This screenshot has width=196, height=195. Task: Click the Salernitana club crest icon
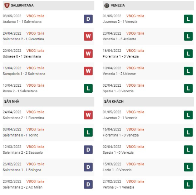pyautogui.click(x=7, y=5)
